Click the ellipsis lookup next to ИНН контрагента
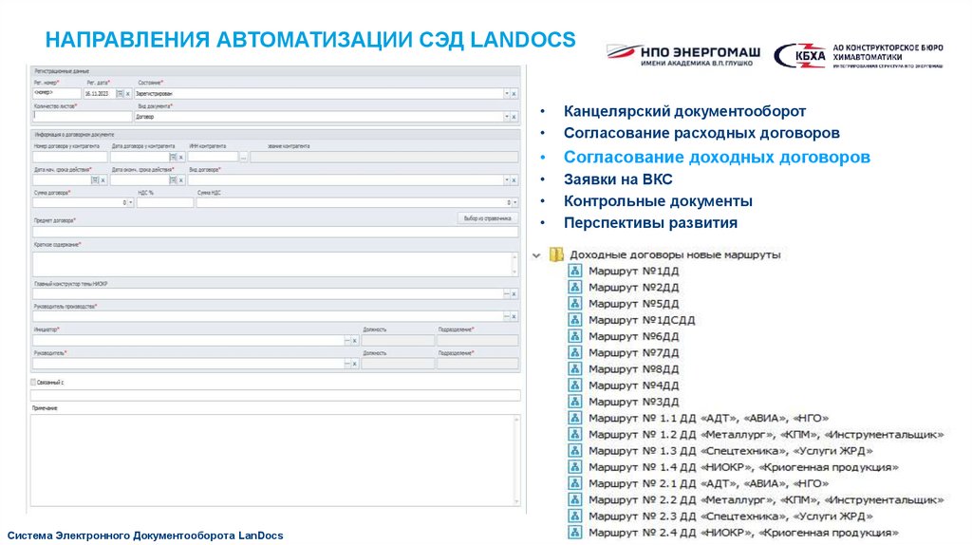This screenshot has height=545, width=972. pos(243,157)
